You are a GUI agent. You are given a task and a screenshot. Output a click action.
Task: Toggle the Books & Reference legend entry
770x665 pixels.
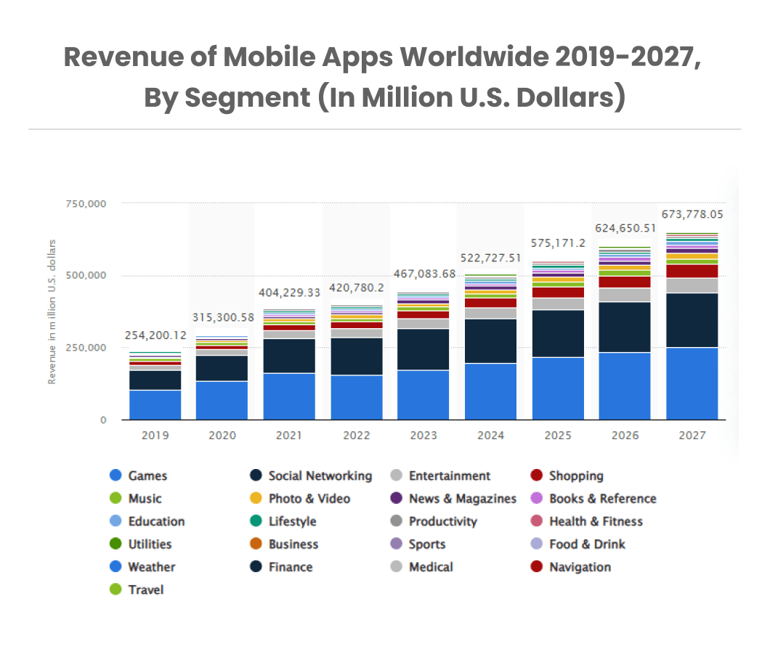pos(593,498)
